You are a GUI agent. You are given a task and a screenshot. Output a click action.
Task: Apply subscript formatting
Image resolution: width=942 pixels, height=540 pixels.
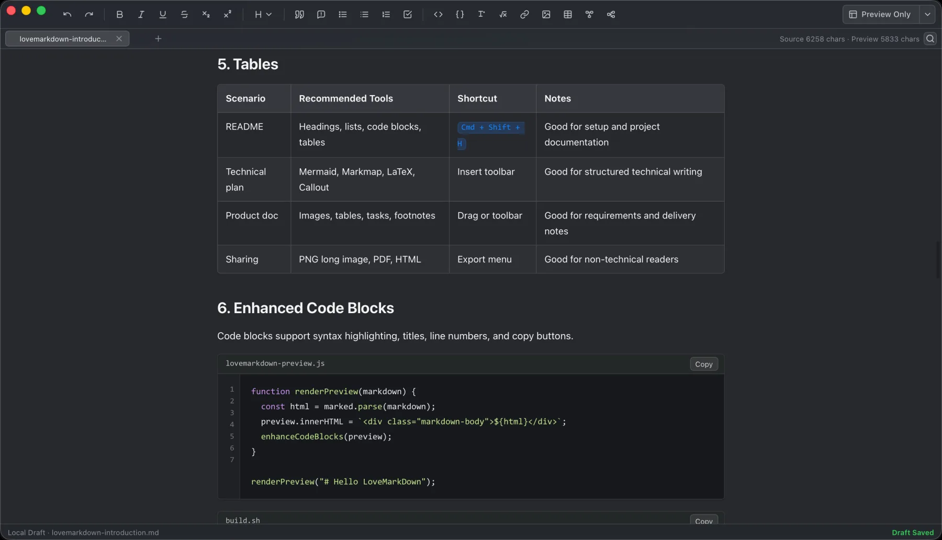206,14
